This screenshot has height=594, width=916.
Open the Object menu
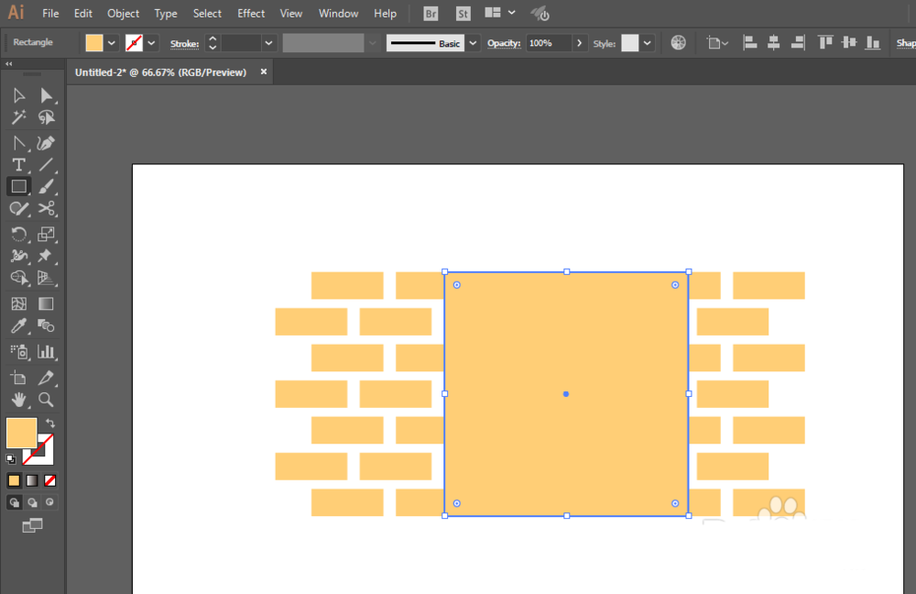click(124, 14)
